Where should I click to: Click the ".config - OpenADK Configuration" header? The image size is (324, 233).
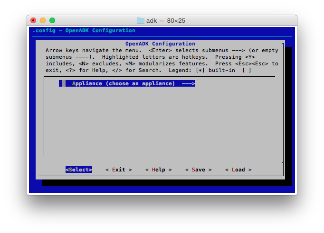point(84,30)
